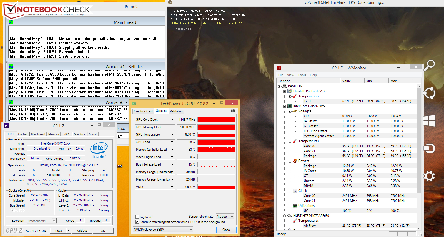Click the Clocks icon in HWMonitor tree
This screenshot has width=444, height=237.
click(x=295, y=191)
